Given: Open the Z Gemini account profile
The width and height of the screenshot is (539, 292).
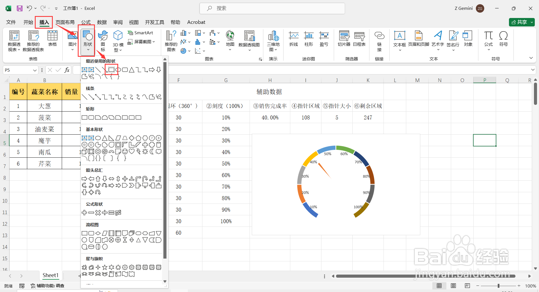Looking at the screenshot, I should 469,8.
